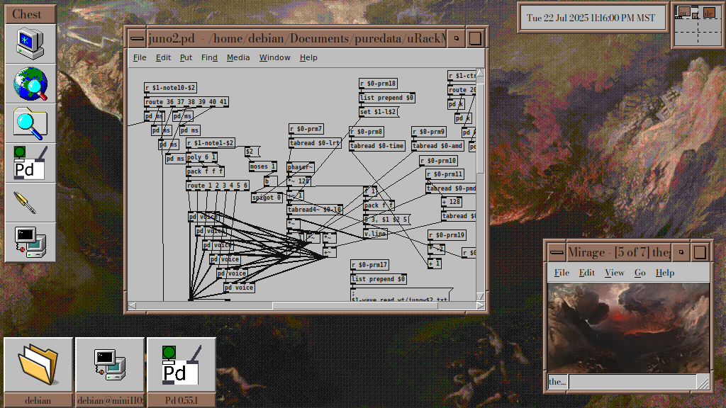Image resolution: width=726 pixels, height=408 pixels.
Task: Select the 'tabread4~ $0-l0' object
Action: pyautogui.click(x=315, y=210)
